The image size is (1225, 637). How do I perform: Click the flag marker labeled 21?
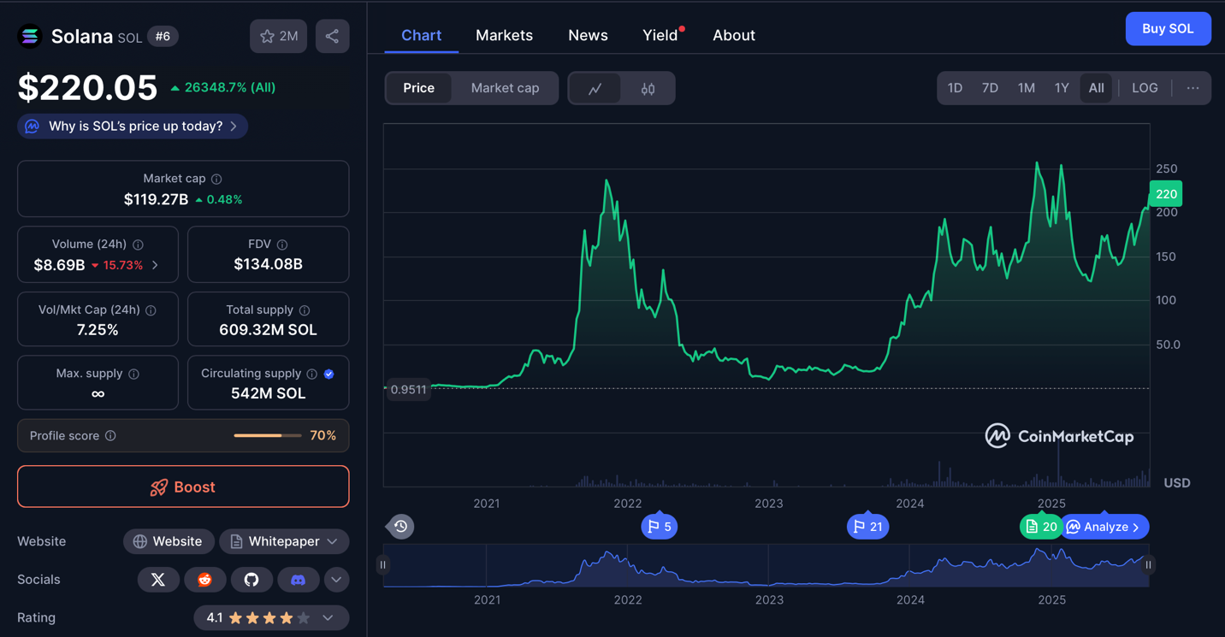[x=868, y=527]
